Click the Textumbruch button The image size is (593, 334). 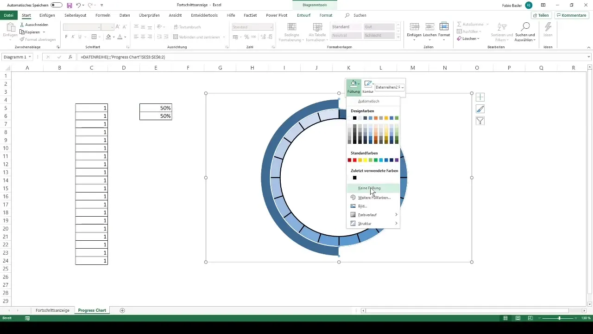187,27
